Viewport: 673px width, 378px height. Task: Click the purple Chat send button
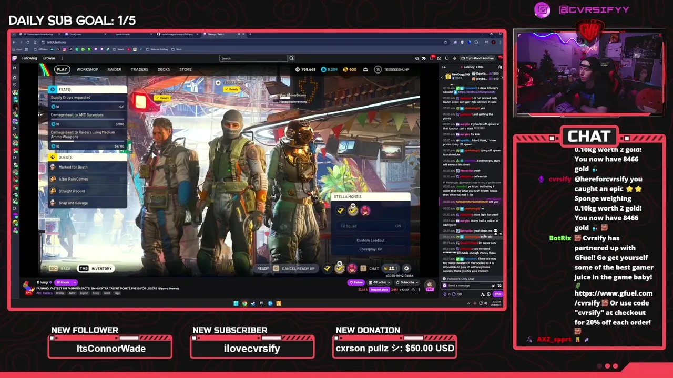(x=498, y=294)
